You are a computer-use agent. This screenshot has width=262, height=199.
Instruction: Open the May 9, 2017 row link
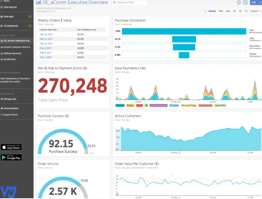[x=46, y=48]
